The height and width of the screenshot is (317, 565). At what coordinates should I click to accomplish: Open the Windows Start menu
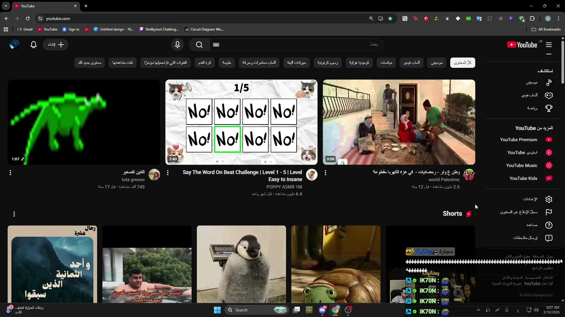click(x=217, y=310)
